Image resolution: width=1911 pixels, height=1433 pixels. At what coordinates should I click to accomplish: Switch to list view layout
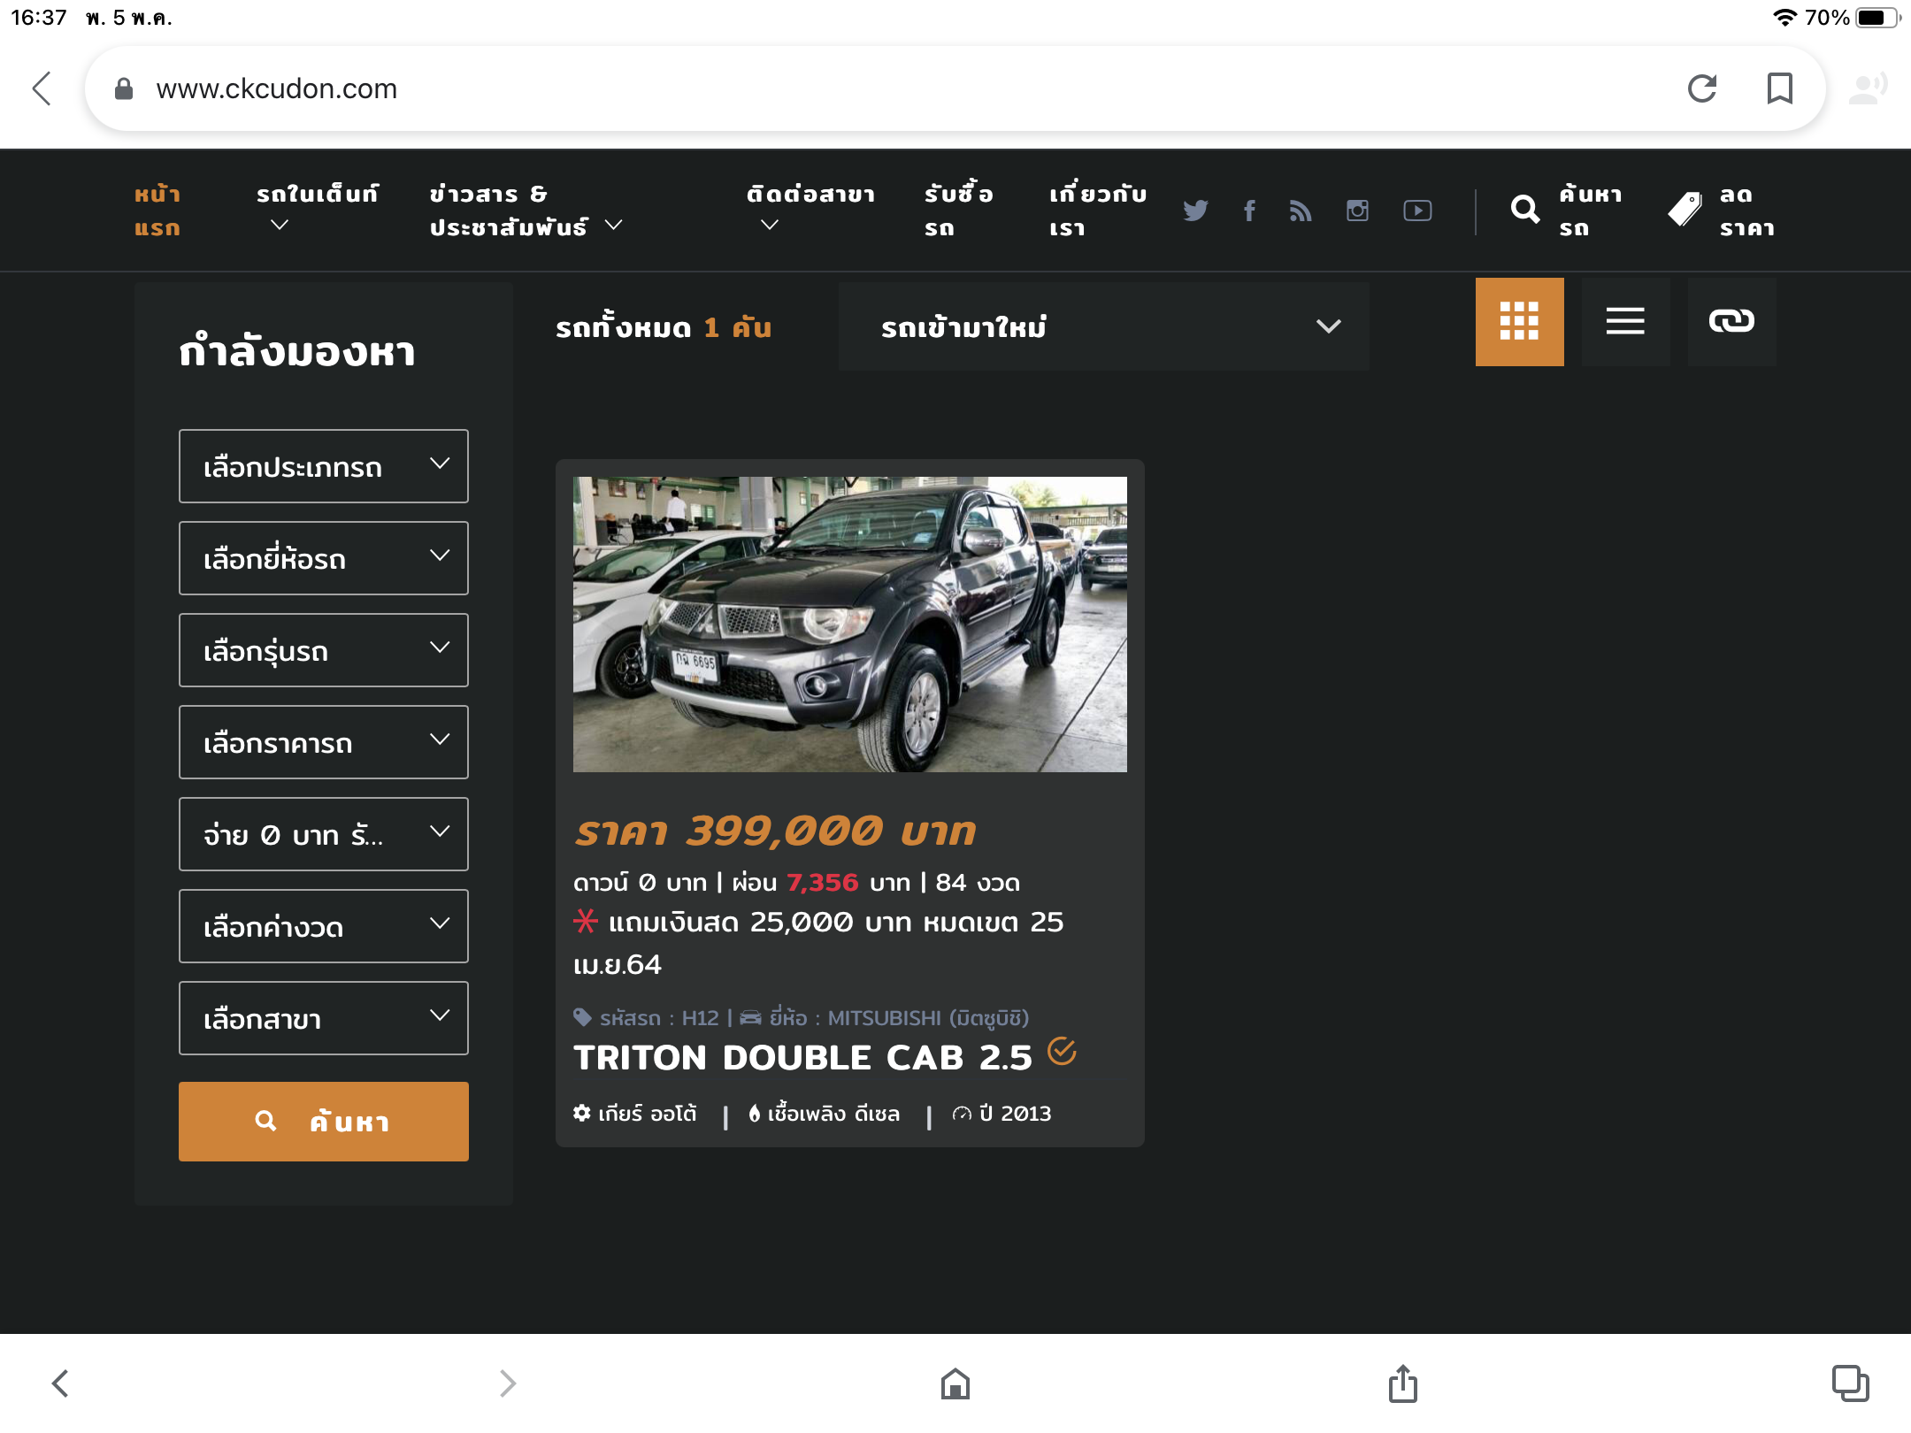[1625, 322]
